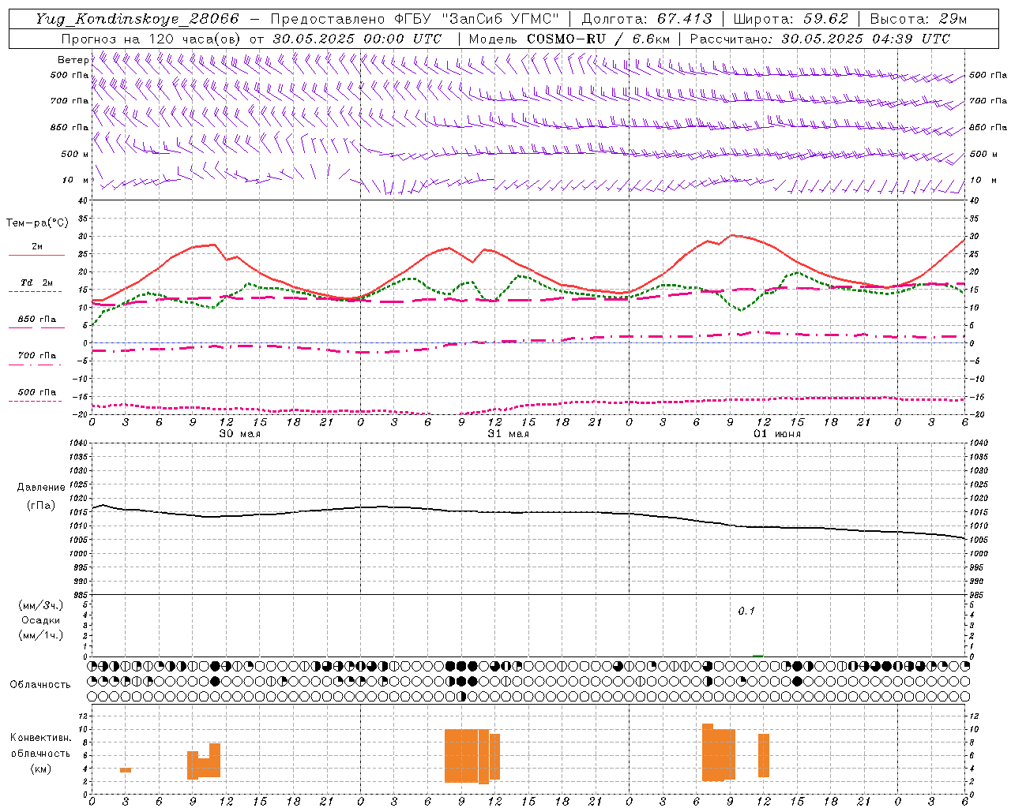Image resolution: width=1011 pixels, height=808 pixels.
Task: Click the (мм/3ч.) precipitation unit label
Action: tap(40, 605)
